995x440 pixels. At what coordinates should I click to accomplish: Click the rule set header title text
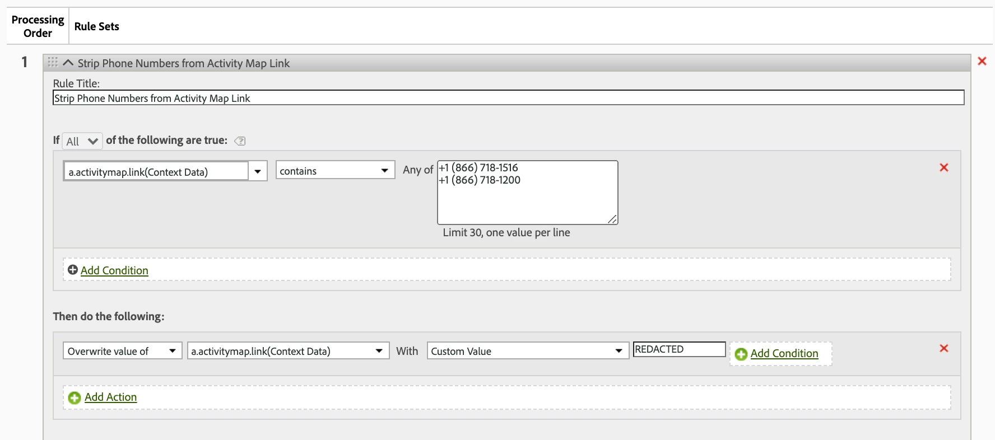[x=184, y=63]
